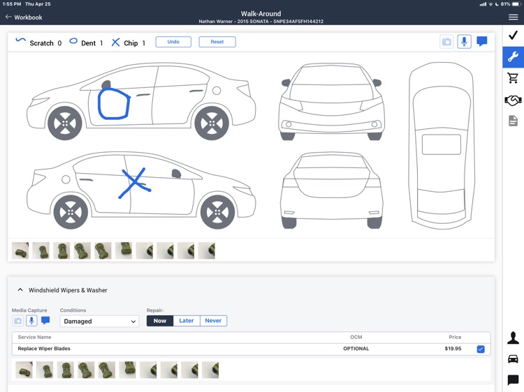The width and height of the screenshot is (524, 392).
Task: Open the chat sidebar icon
Action: (513, 379)
